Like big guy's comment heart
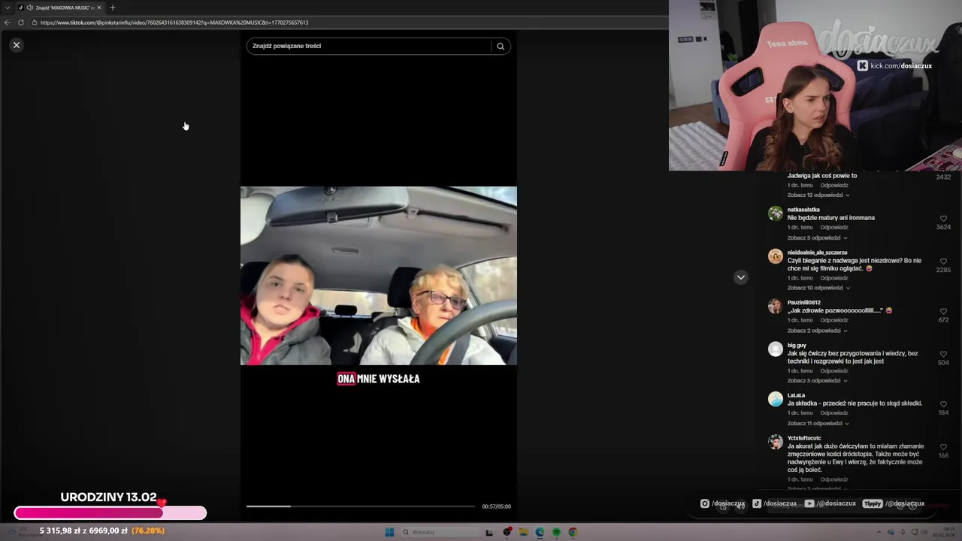Screen dimensions: 962x541 point(943,354)
